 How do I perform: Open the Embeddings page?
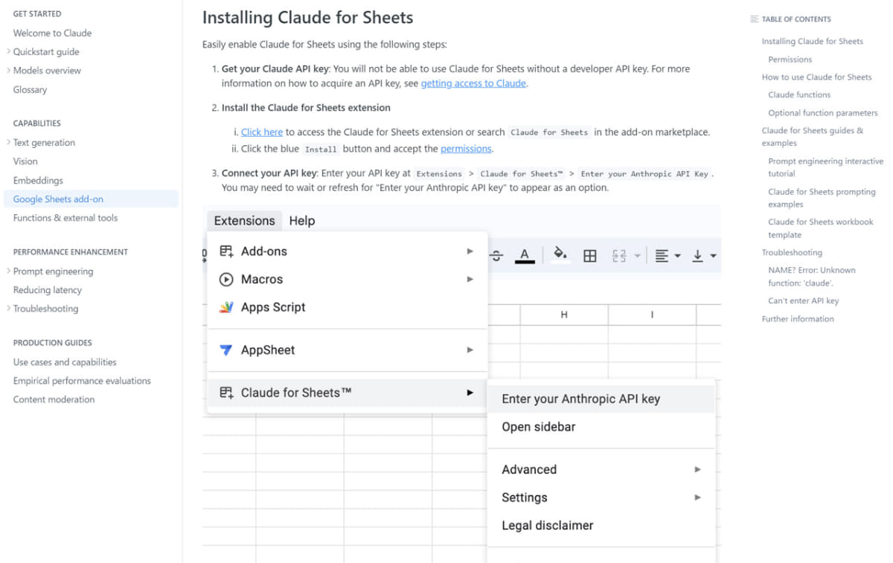point(38,180)
